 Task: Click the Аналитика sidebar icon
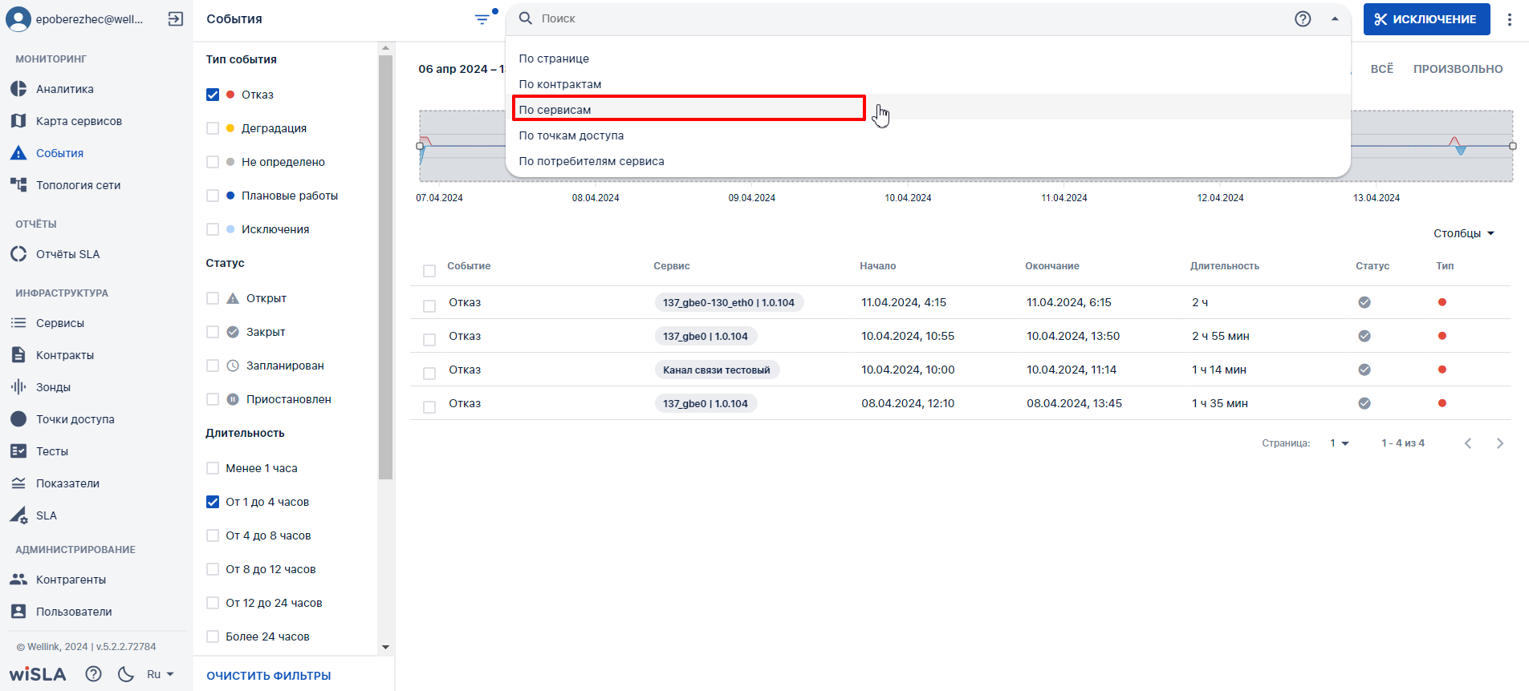pos(18,89)
